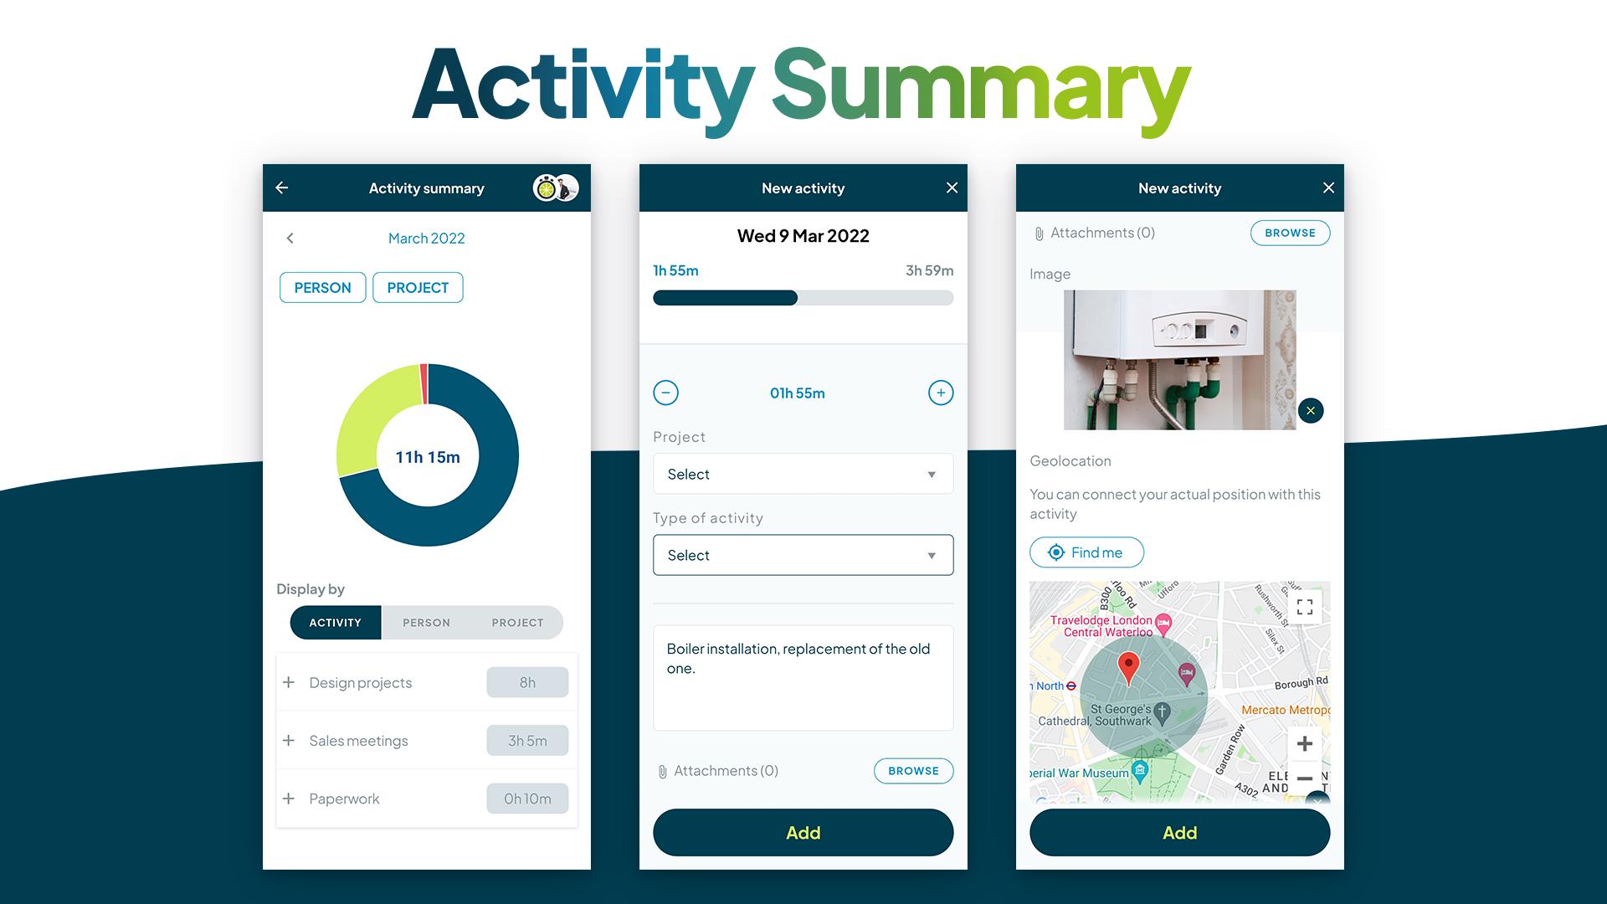Open the Project selection dropdown
This screenshot has height=904, width=1607.
coord(803,472)
